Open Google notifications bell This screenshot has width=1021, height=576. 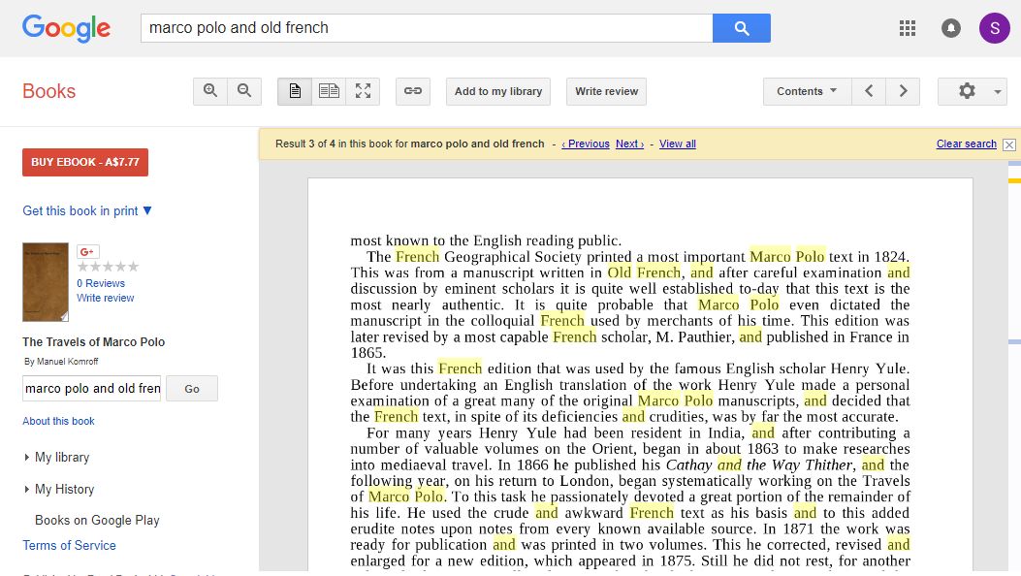[x=950, y=28]
